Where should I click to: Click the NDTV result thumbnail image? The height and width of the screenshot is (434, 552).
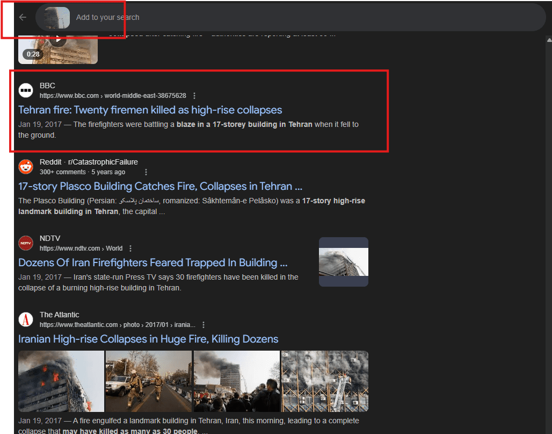343,261
